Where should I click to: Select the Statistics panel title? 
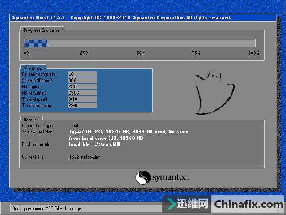[33, 68]
